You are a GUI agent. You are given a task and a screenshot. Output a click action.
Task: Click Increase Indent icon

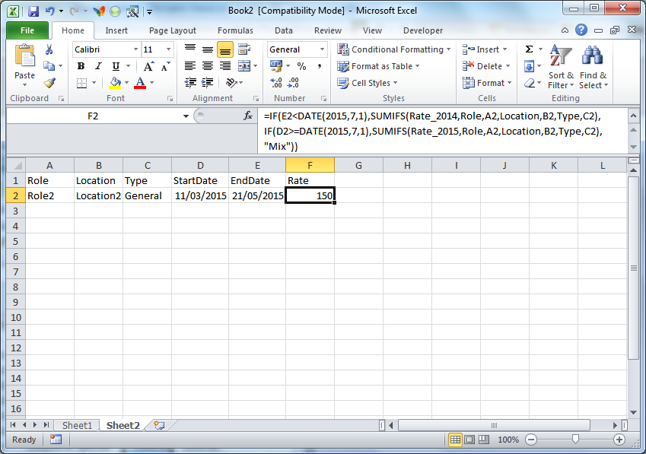coord(207,83)
